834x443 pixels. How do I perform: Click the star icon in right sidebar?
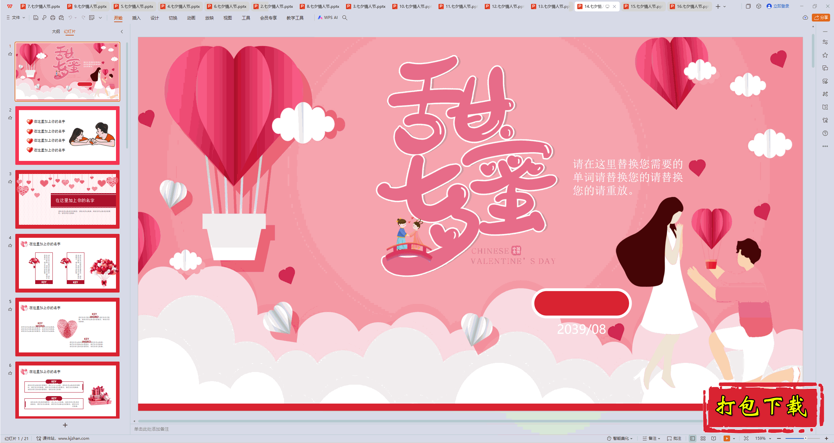tap(825, 55)
